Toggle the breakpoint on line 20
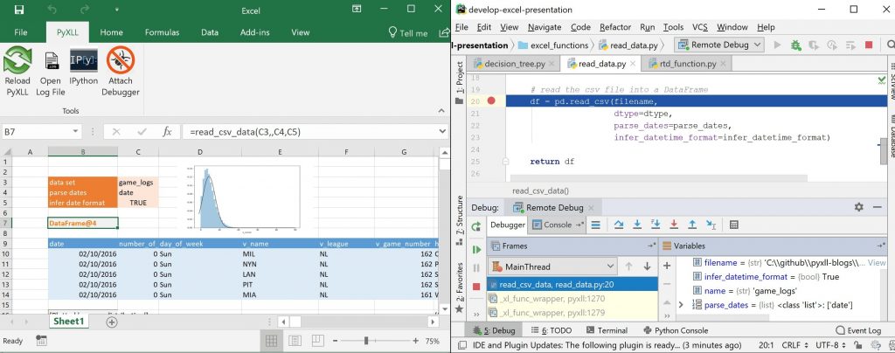 491,101
